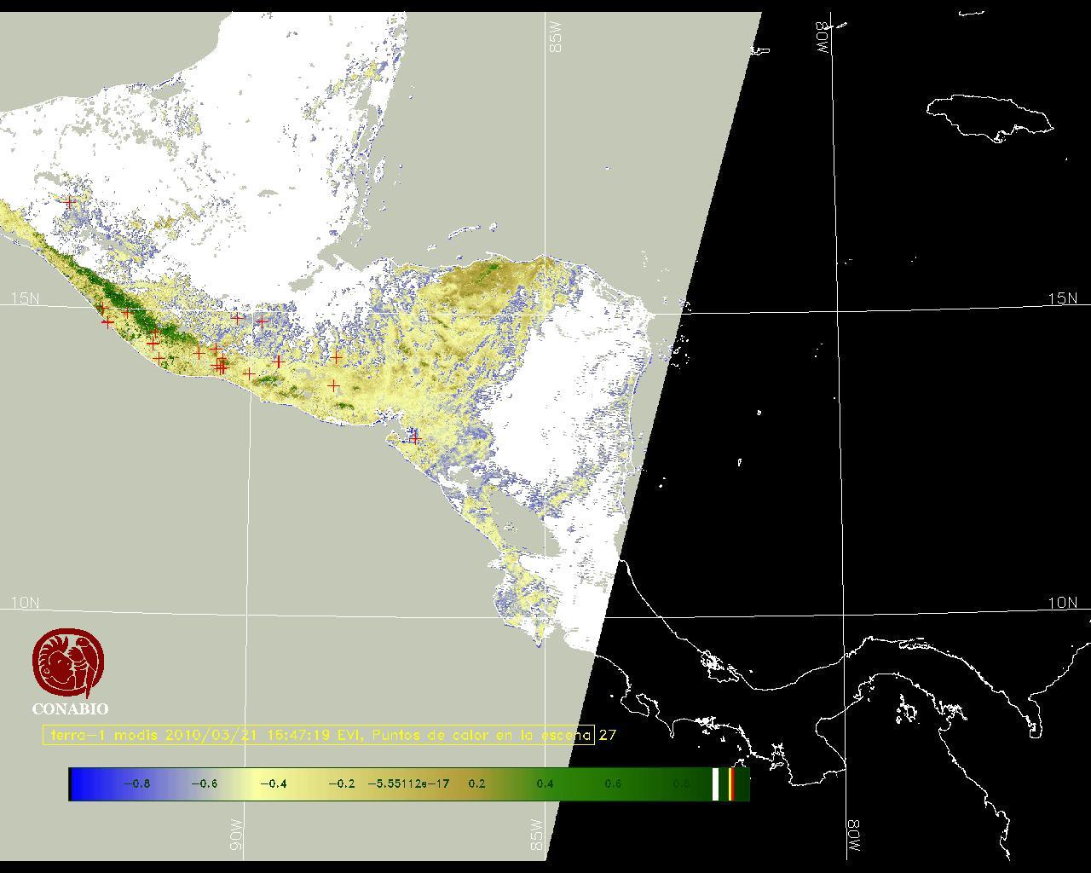Click the terra-1 modis caption box
The image size is (1091, 873).
pyautogui.click(x=318, y=735)
